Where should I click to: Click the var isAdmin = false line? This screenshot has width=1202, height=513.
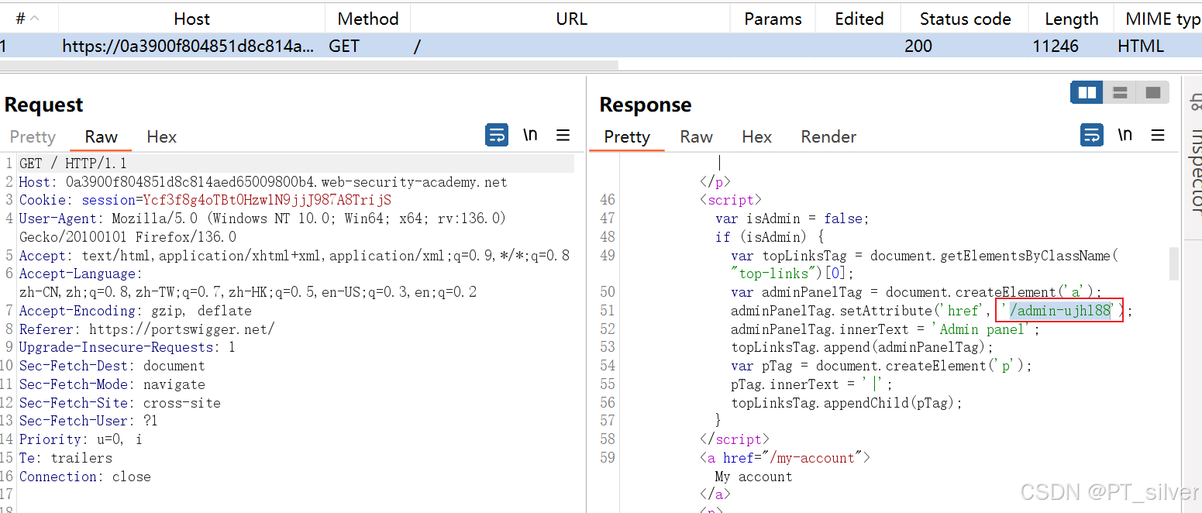click(x=792, y=219)
